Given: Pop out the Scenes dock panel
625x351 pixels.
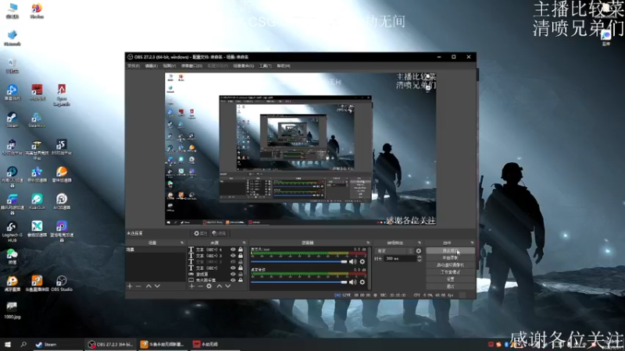Looking at the screenshot, I should point(182,243).
